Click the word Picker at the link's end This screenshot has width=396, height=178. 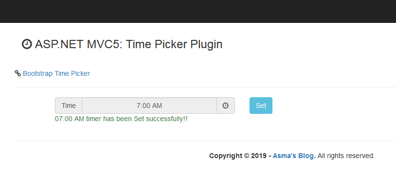tap(80, 73)
